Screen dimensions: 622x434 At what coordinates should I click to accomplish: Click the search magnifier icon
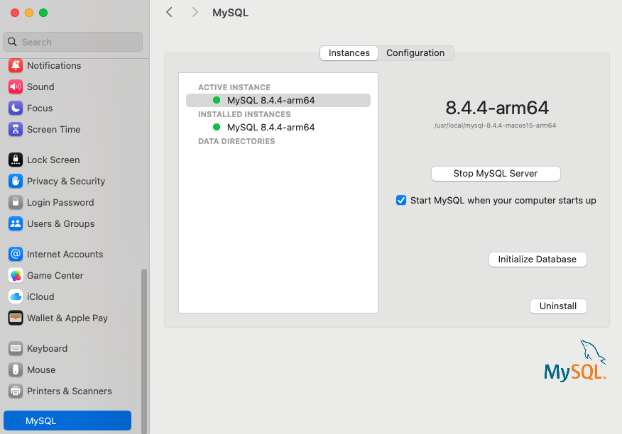click(12, 42)
